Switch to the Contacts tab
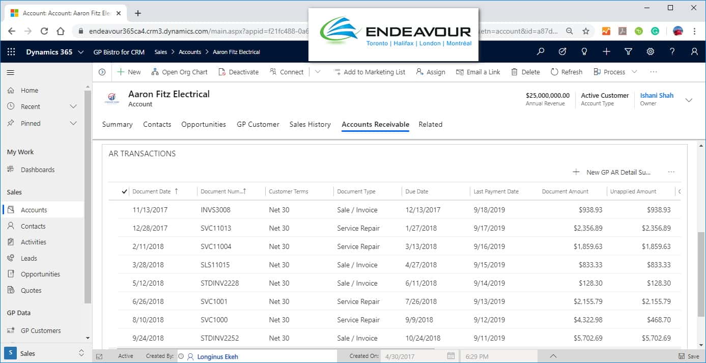 pos(157,124)
